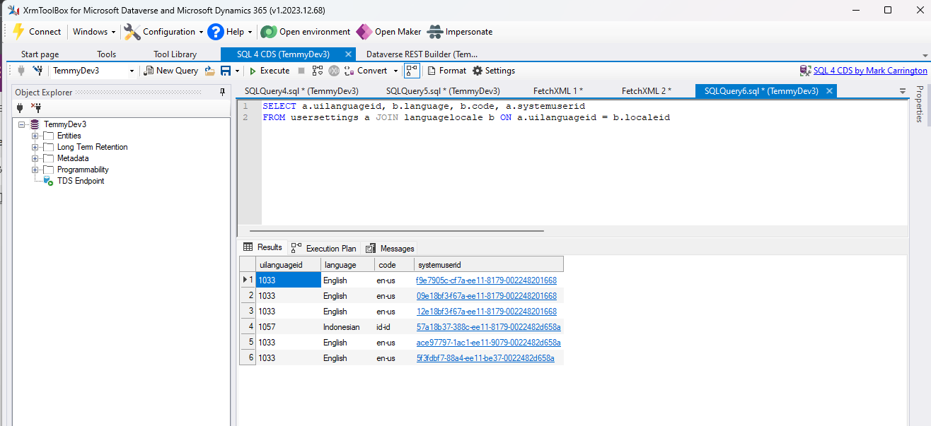Click the editor horizontal scrollbar
Viewport: 931px width, 426px height.
[x=397, y=230]
